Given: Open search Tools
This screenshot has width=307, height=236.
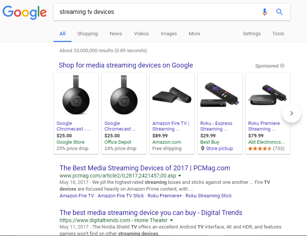Looking at the screenshot, I should tap(278, 33).
